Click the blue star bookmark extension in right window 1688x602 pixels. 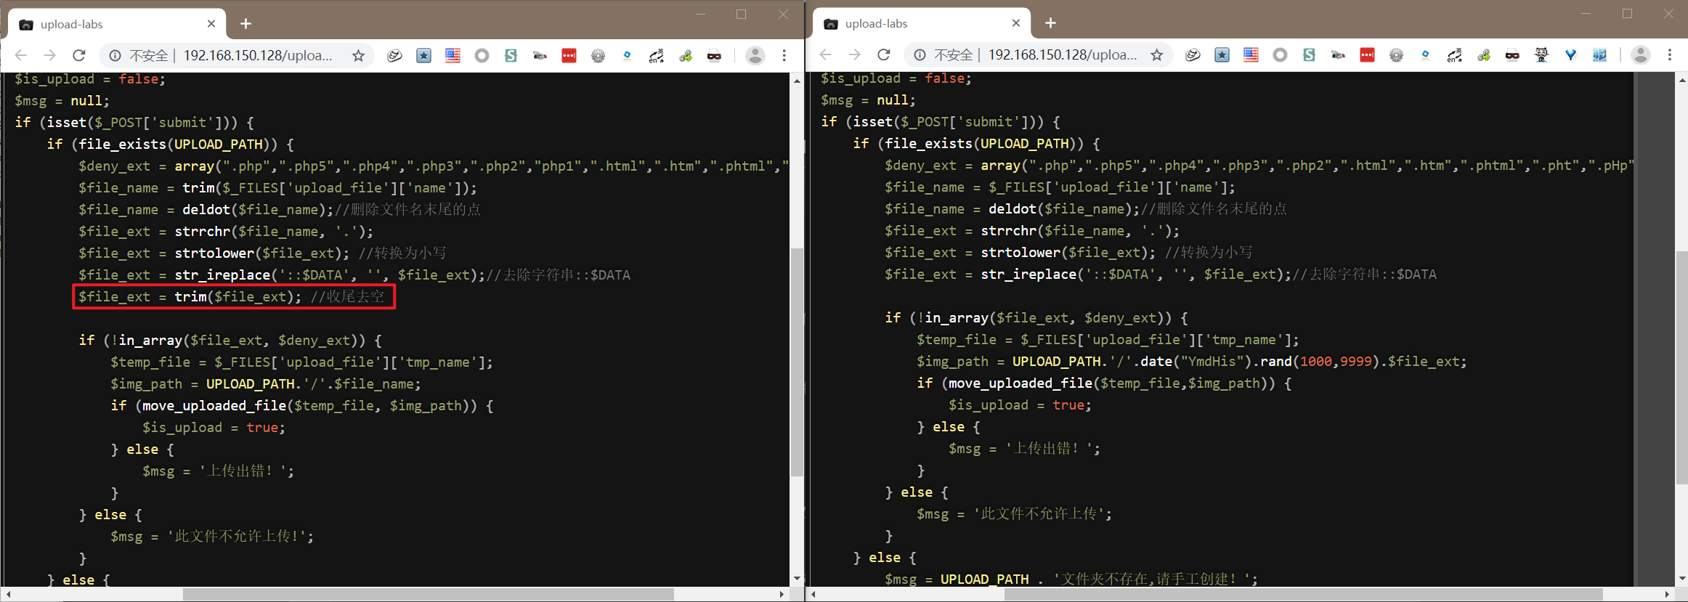tap(1222, 54)
